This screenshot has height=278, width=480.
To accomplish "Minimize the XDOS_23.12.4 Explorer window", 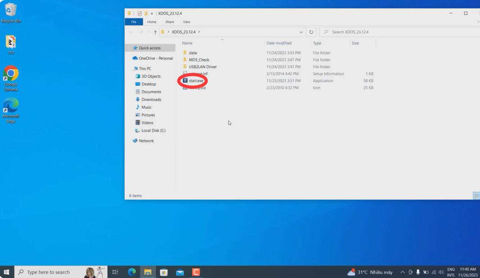I will (451, 13).
